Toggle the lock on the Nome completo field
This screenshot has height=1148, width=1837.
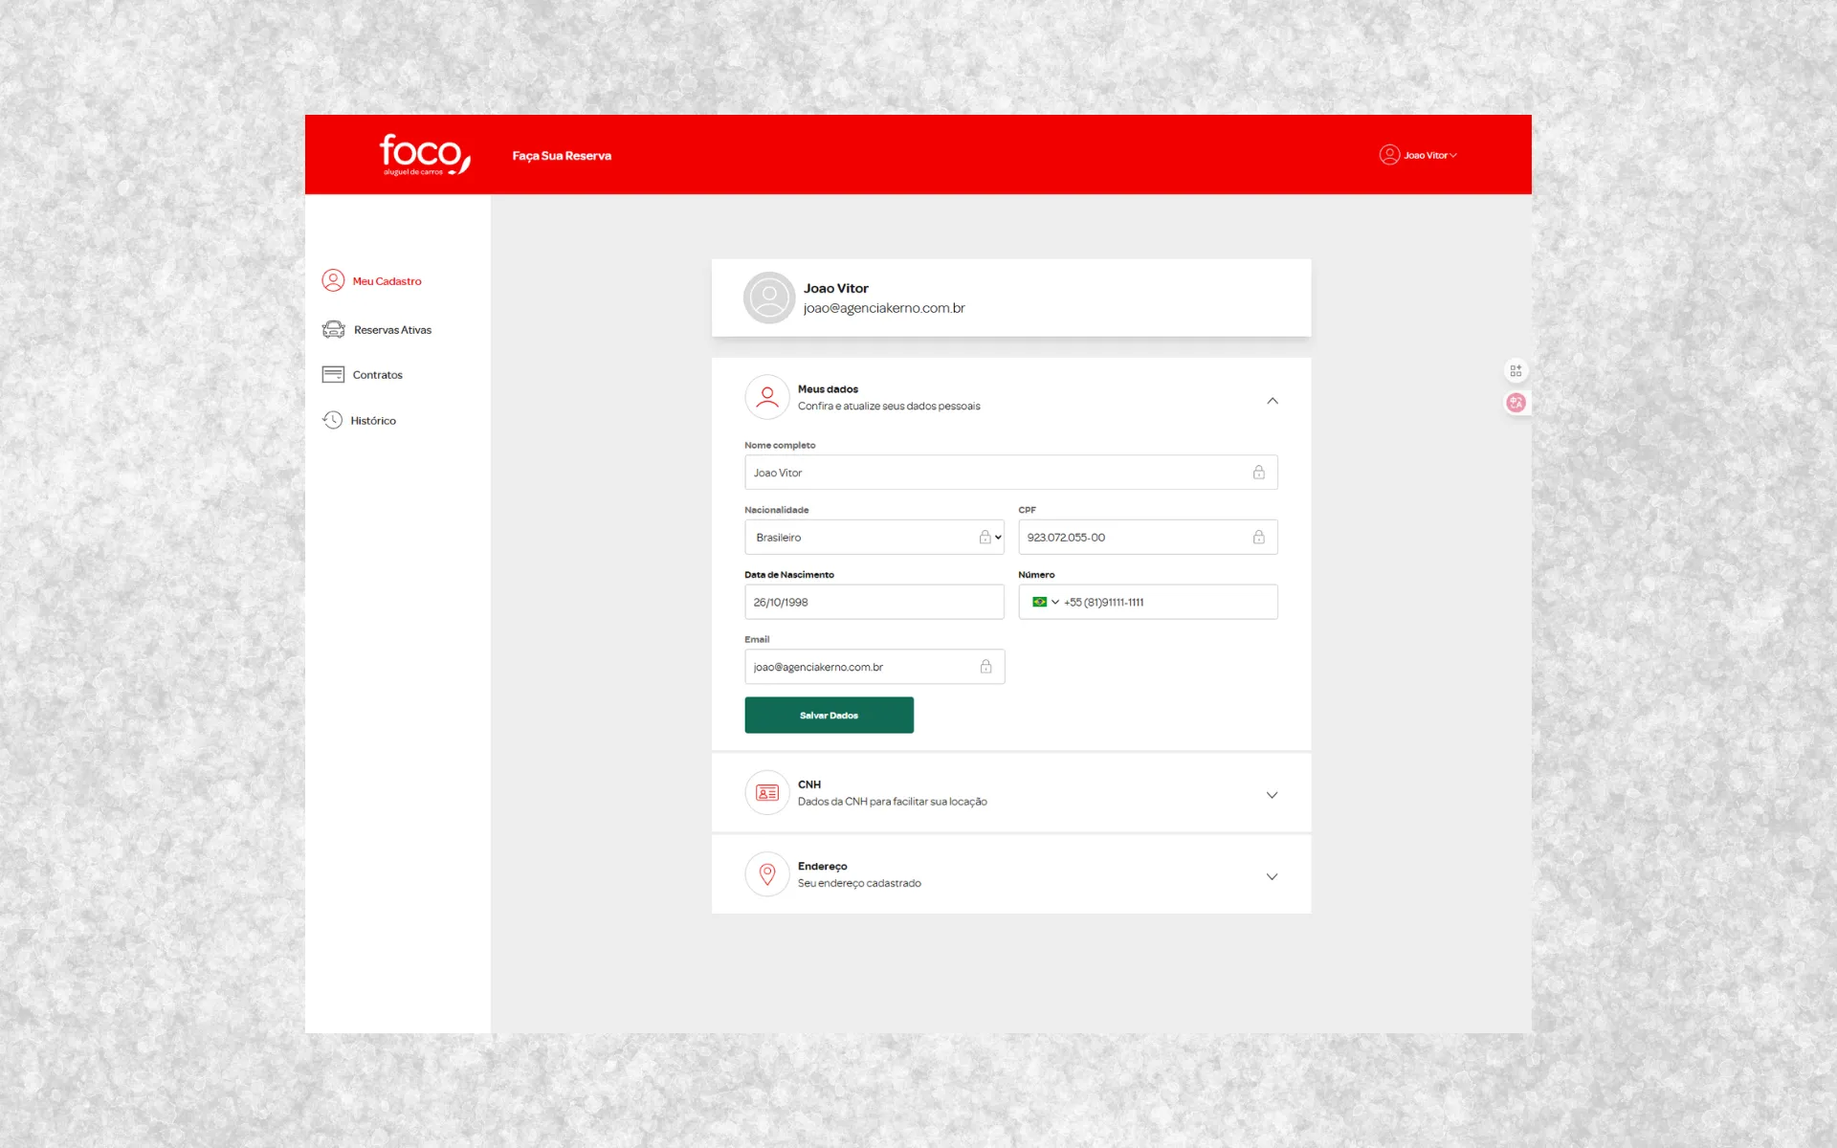pyautogui.click(x=1259, y=472)
